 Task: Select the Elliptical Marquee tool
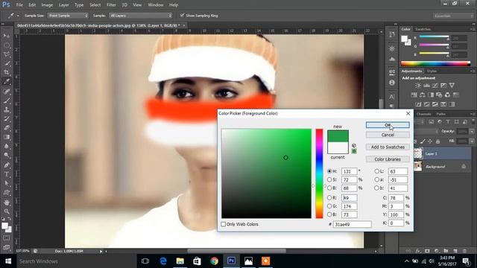[7, 45]
